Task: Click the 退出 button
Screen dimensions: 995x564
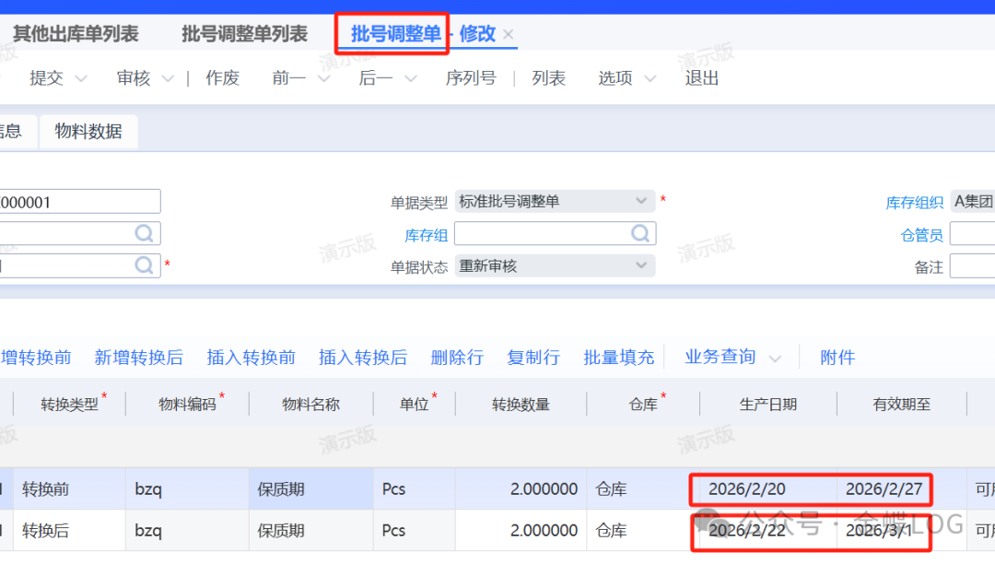Action: (x=701, y=78)
